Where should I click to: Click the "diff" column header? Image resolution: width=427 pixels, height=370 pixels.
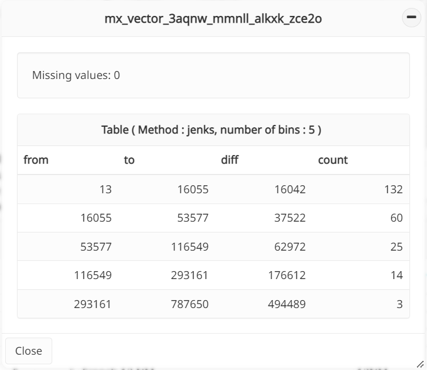(230, 160)
